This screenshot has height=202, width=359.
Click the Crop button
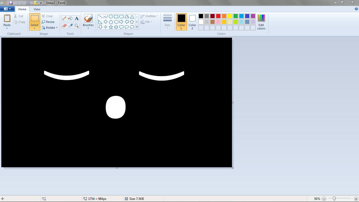click(x=47, y=16)
